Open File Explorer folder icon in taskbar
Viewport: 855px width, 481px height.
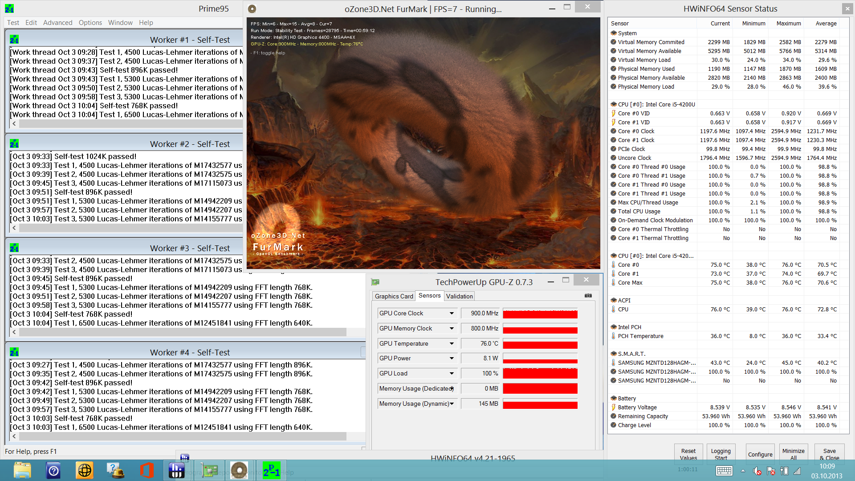click(22, 470)
